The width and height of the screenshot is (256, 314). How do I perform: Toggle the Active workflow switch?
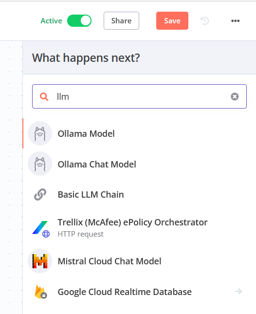coord(79,20)
